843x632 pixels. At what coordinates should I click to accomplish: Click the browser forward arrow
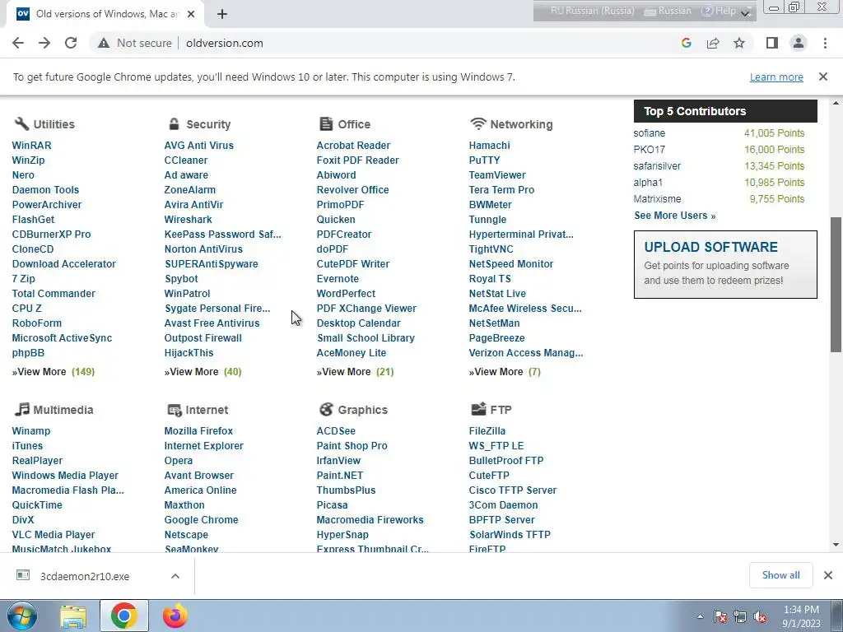pyautogui.click(x=44, y=43)
